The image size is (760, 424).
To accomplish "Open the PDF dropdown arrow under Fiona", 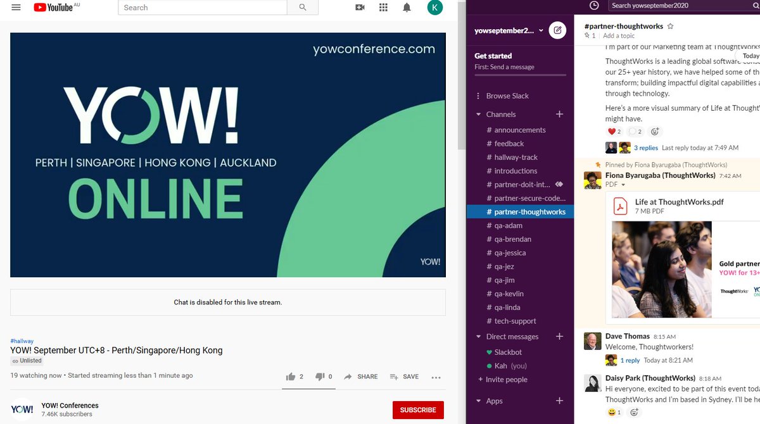I will [623, 185].
